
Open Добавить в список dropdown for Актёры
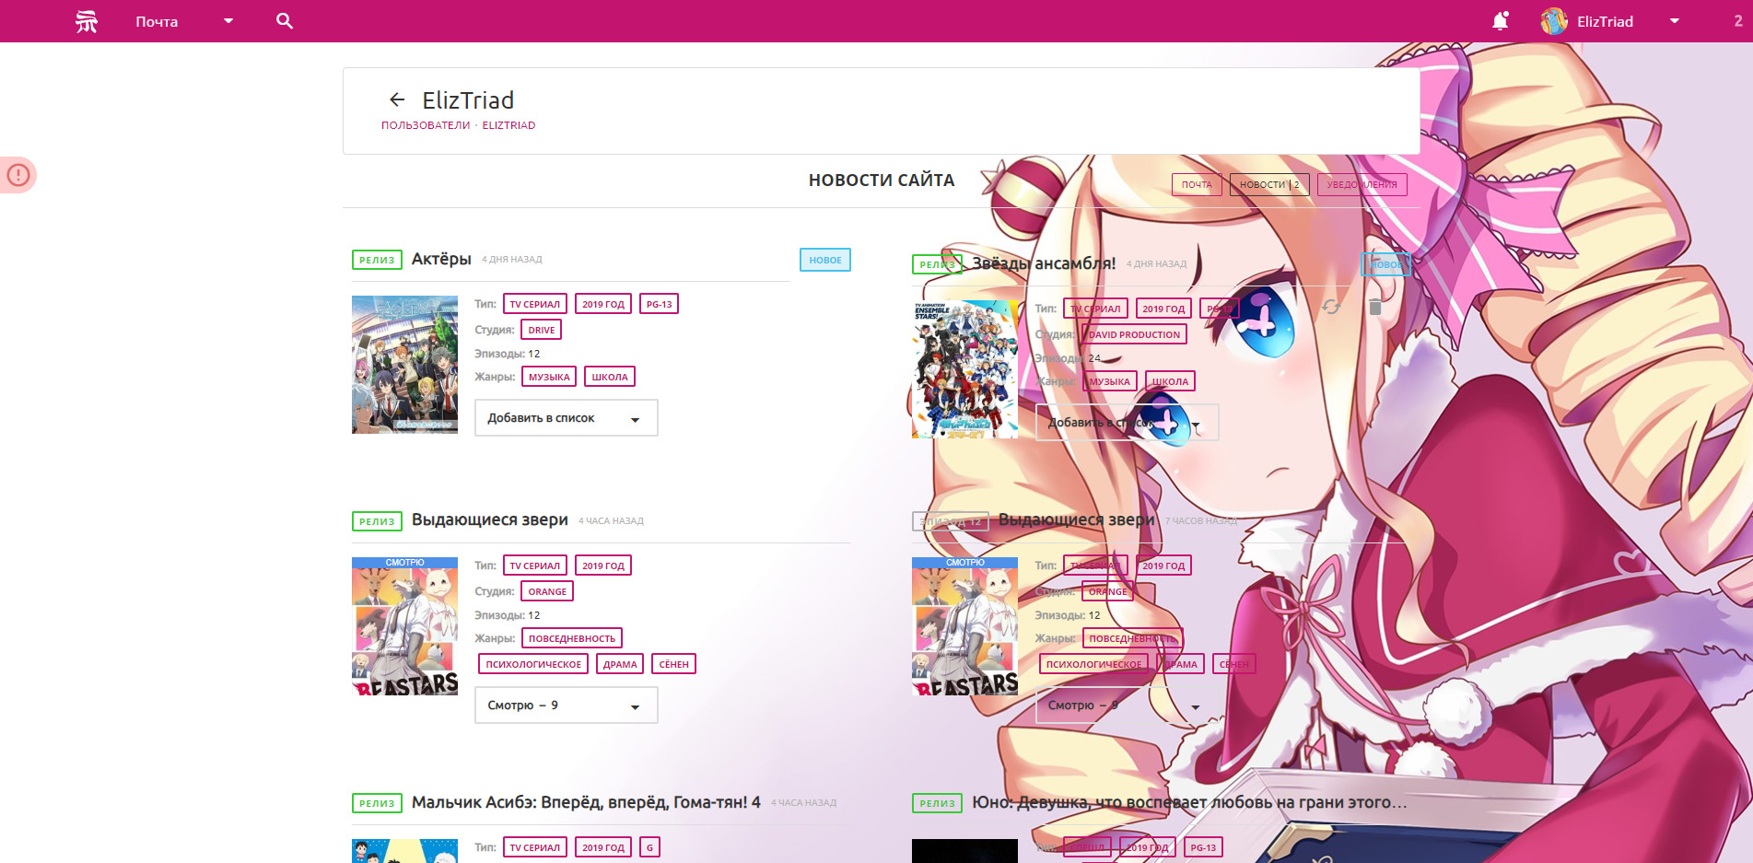(566, 418)
